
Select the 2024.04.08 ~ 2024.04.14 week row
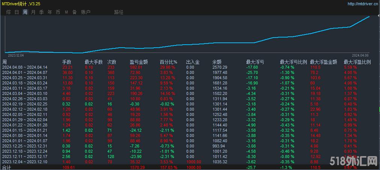tap(24, 67)
